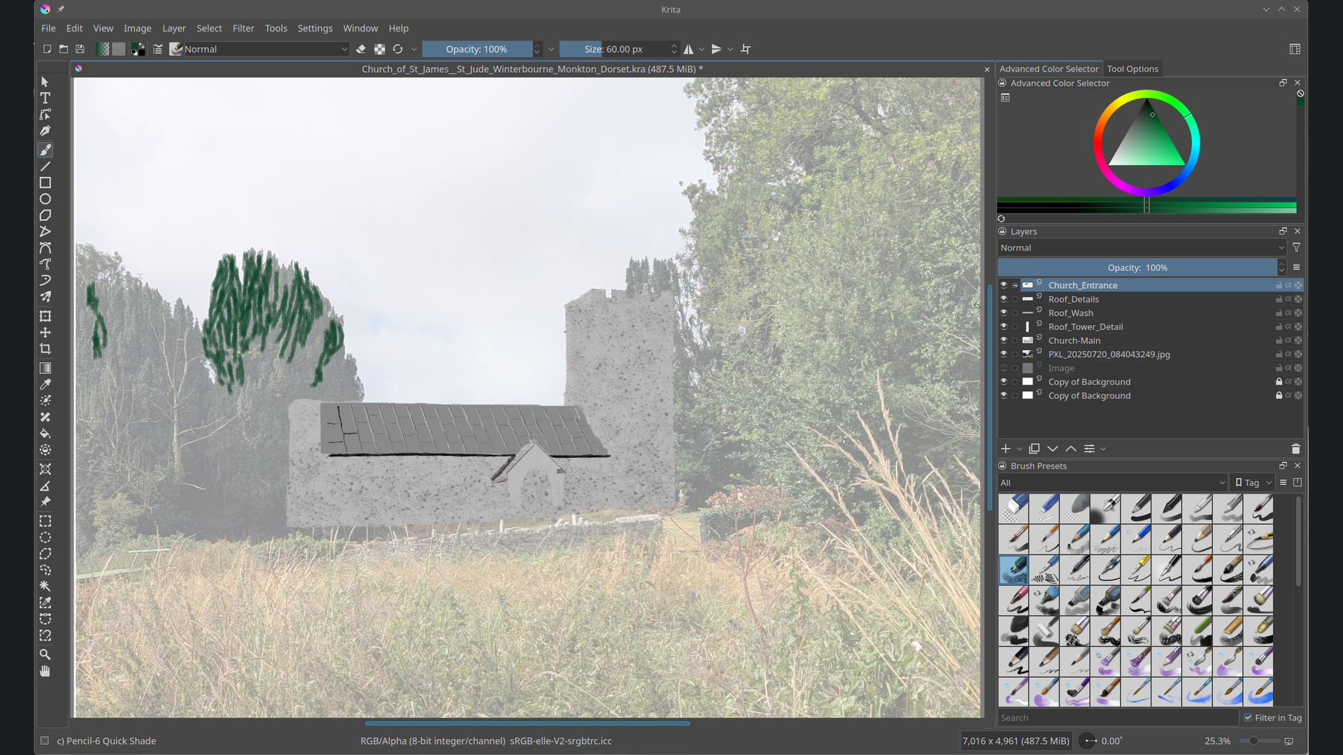Select the Fill bucket tool
Image resolution: width=1343 pixels, height=755 pixels.
click(45, 433)
